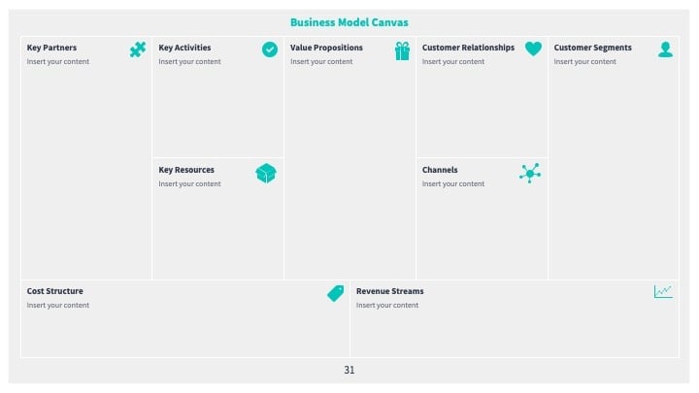Click the open box icon in Key Resources

(x=266, y=174)
